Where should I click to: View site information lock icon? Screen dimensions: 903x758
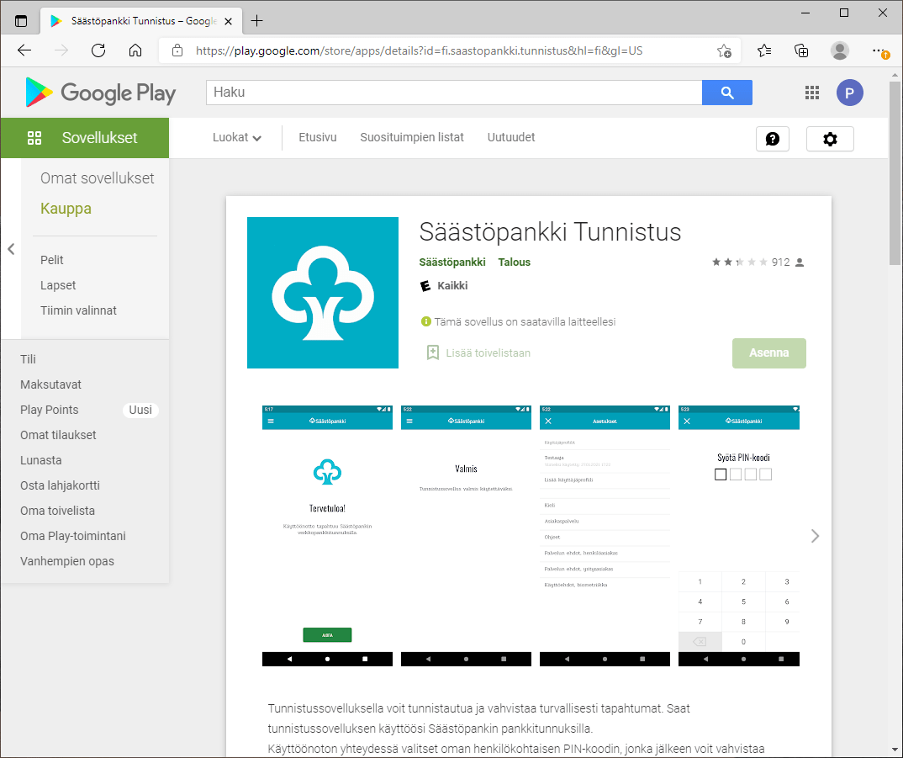(177, 50)
